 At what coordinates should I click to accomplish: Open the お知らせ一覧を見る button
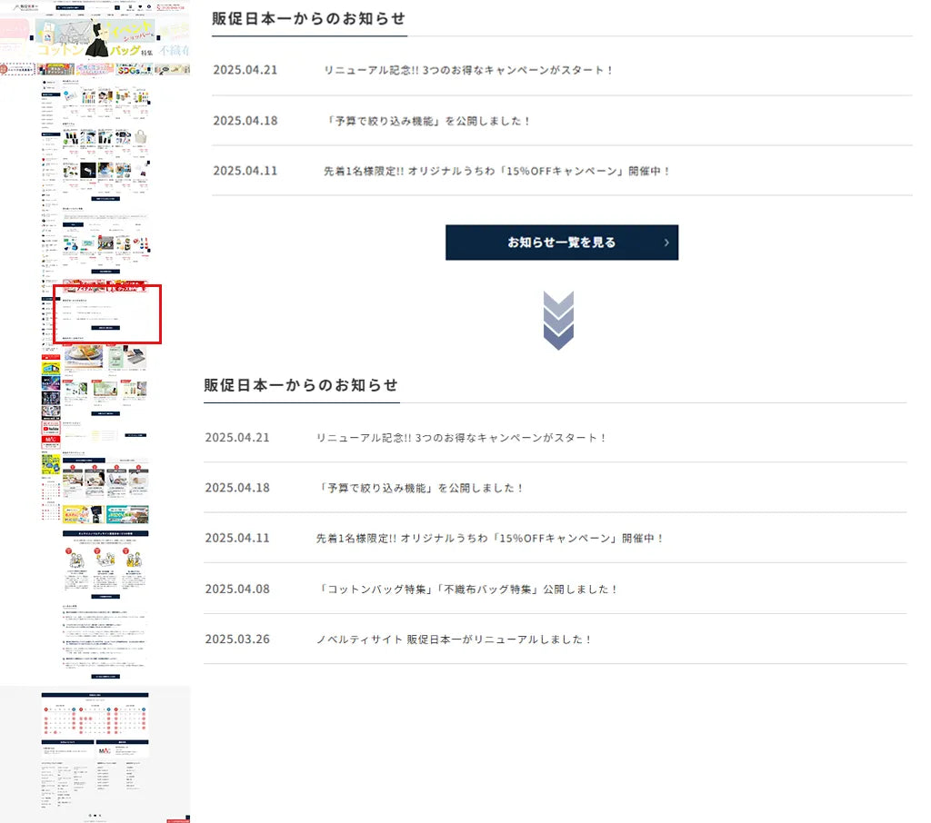pos(561,243)
